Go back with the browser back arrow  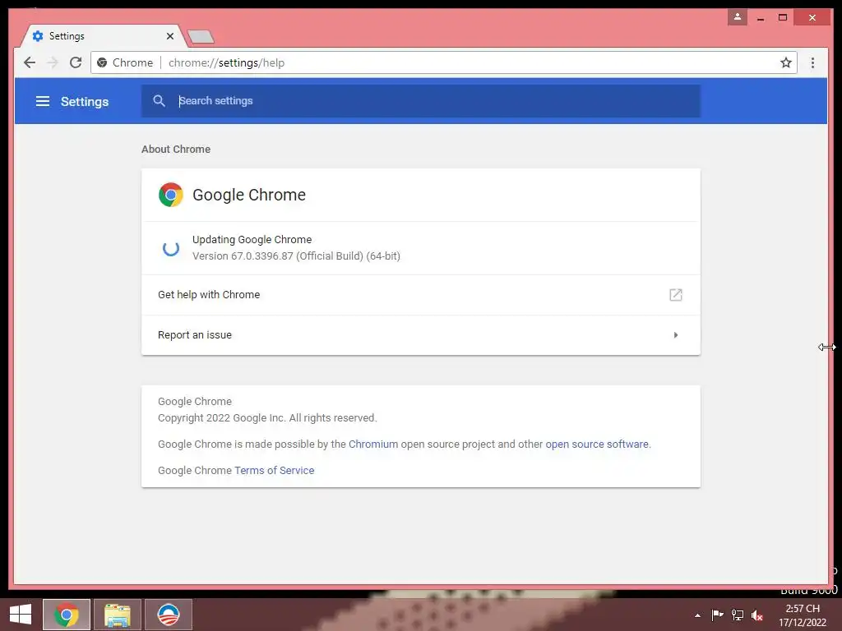tap(30, 62)
